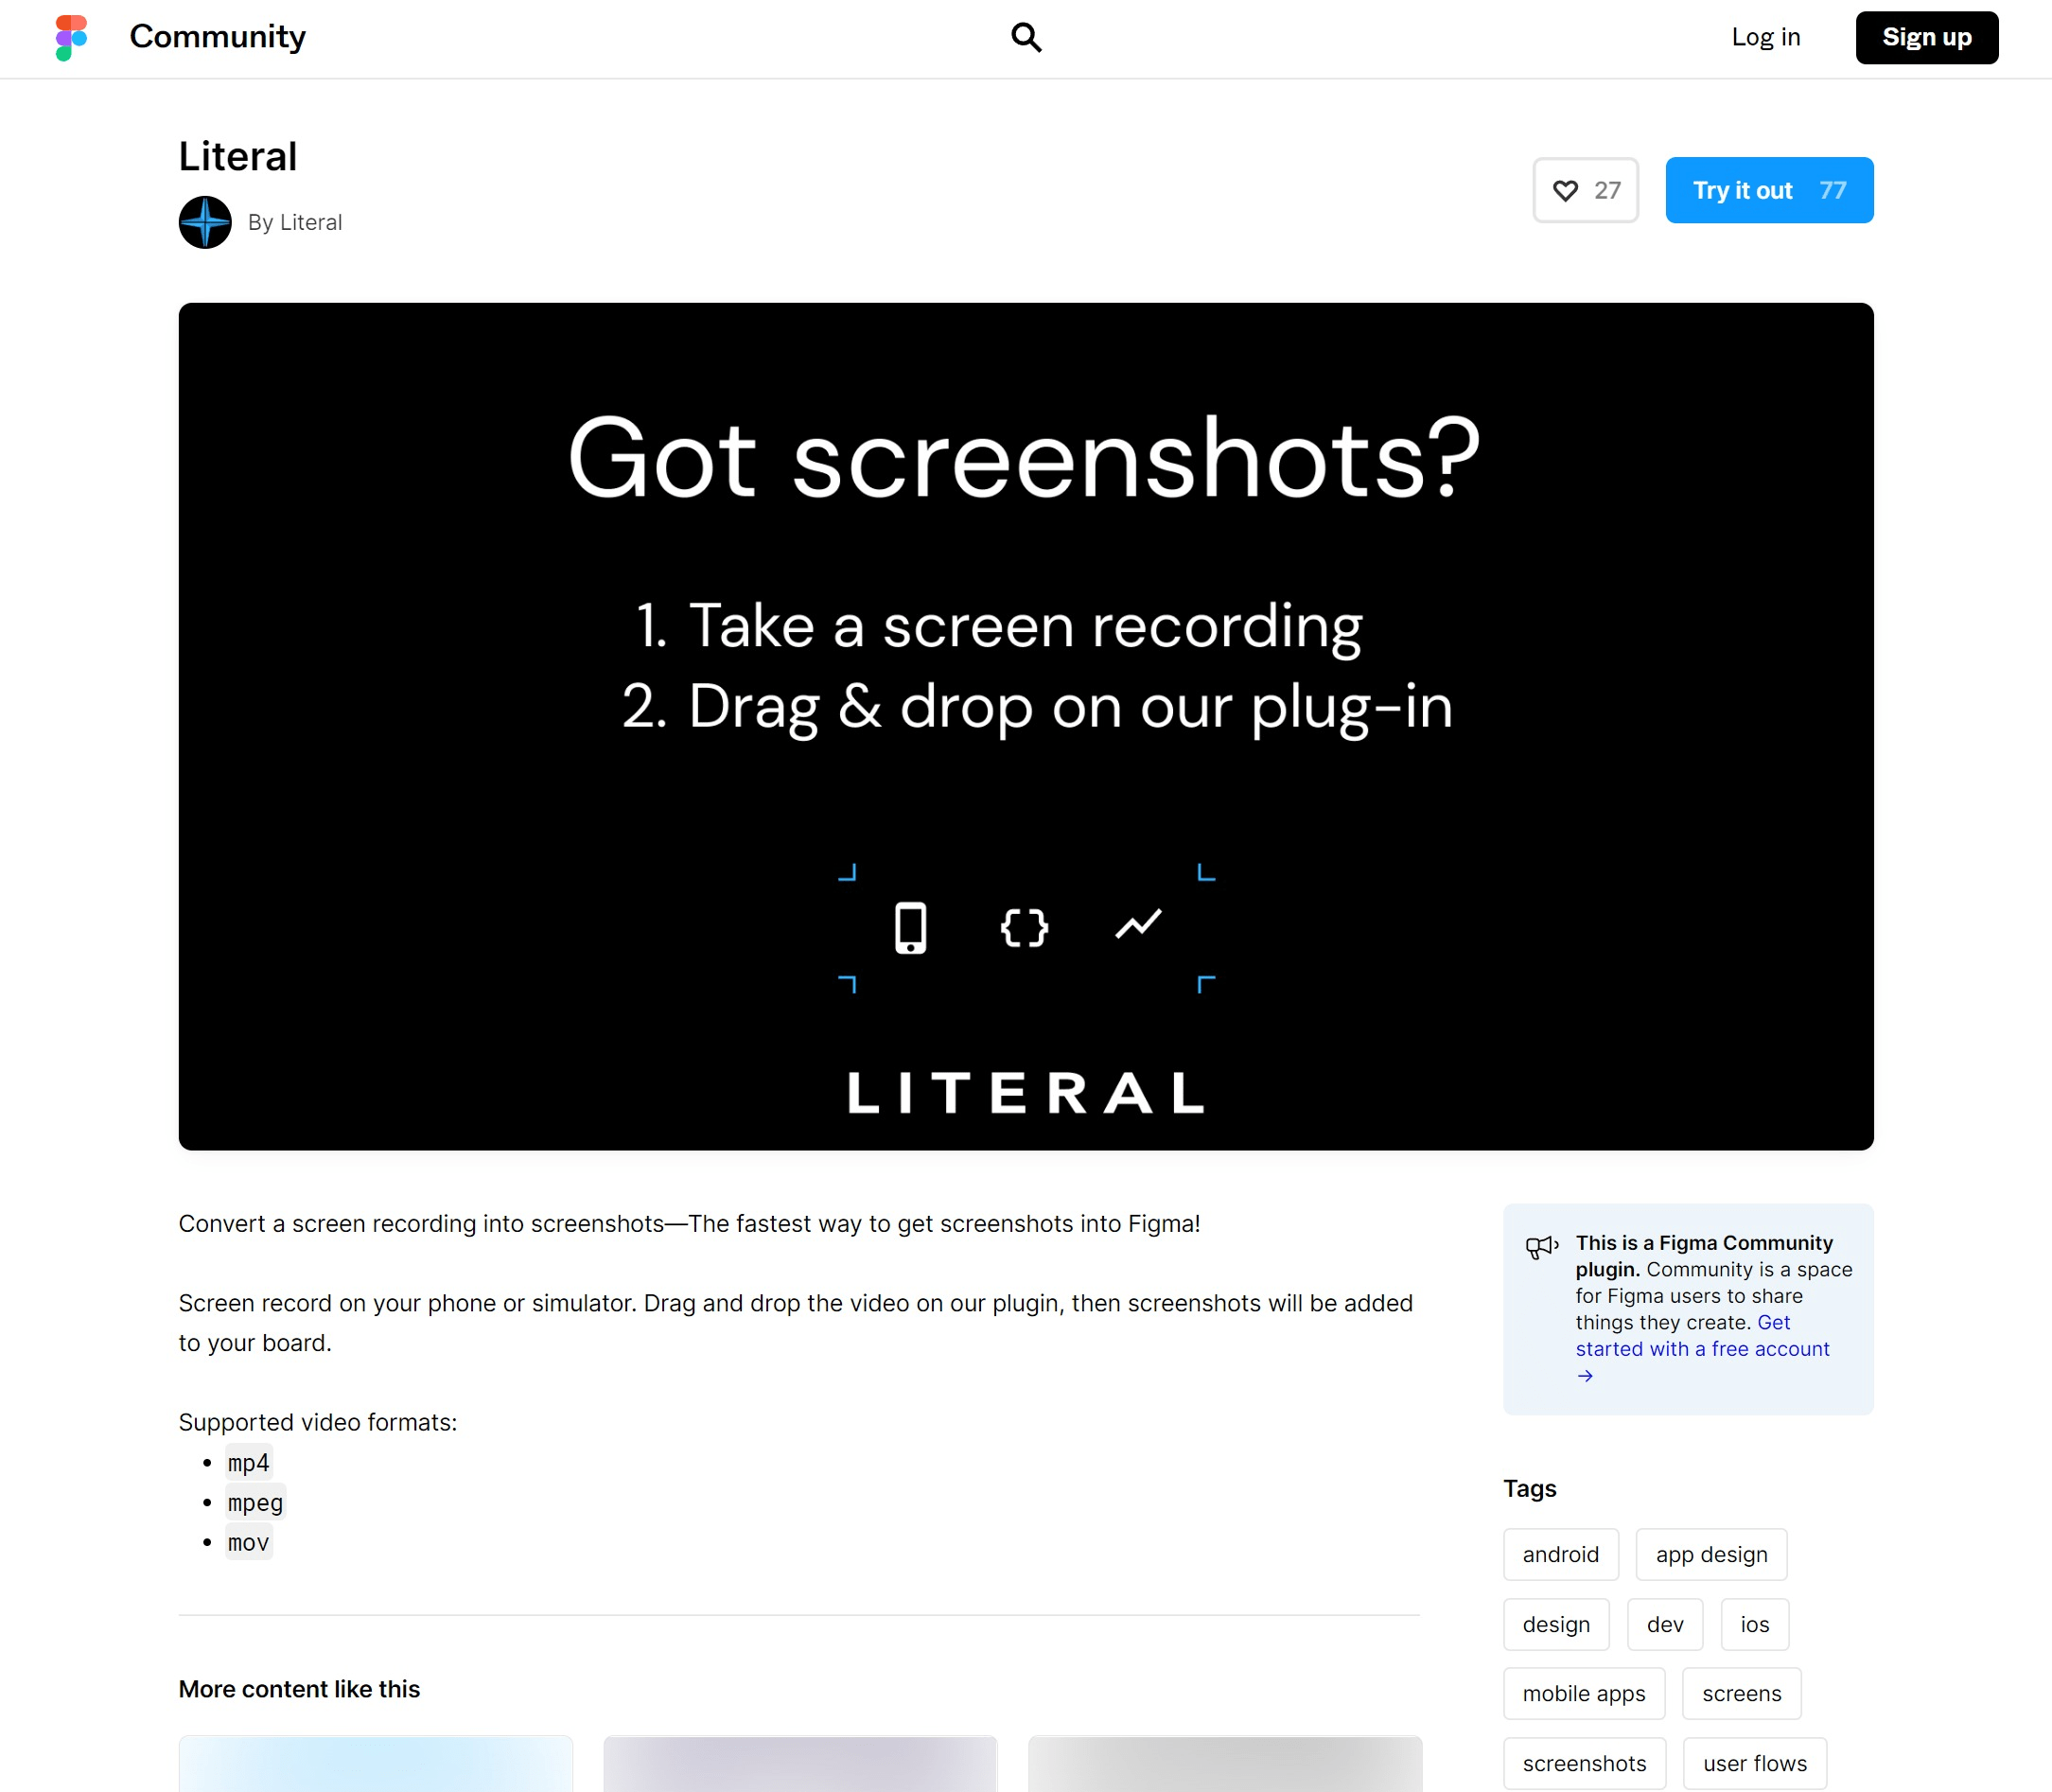Click the Try it out button
This screenshot has height=1792, width=2052.
[1769, 190]
